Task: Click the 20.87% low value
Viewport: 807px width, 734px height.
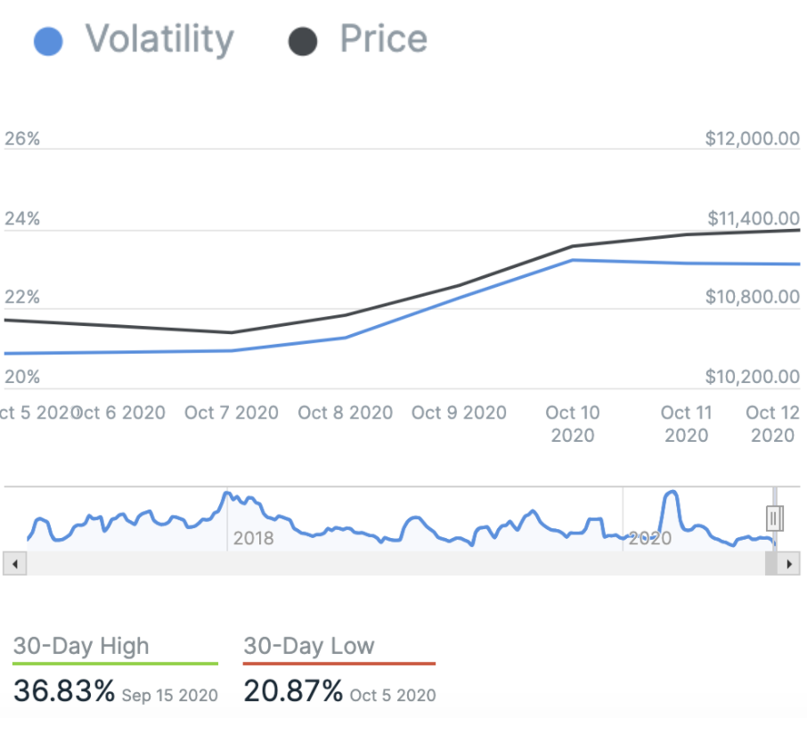Action: (294, 691)
